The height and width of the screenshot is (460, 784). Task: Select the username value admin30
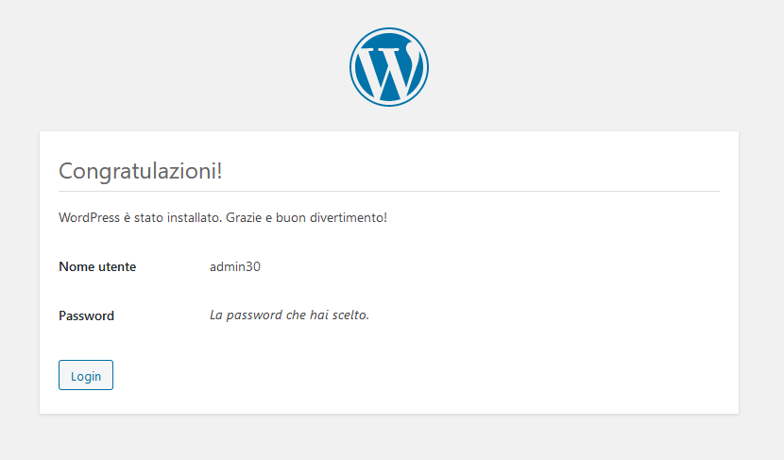point(235,266)
